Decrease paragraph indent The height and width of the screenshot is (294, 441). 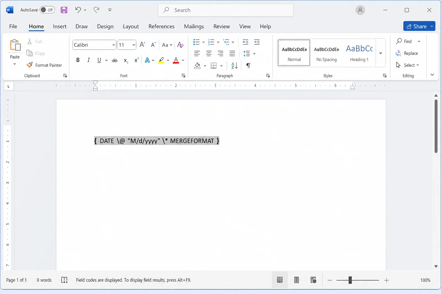point(245,42)
